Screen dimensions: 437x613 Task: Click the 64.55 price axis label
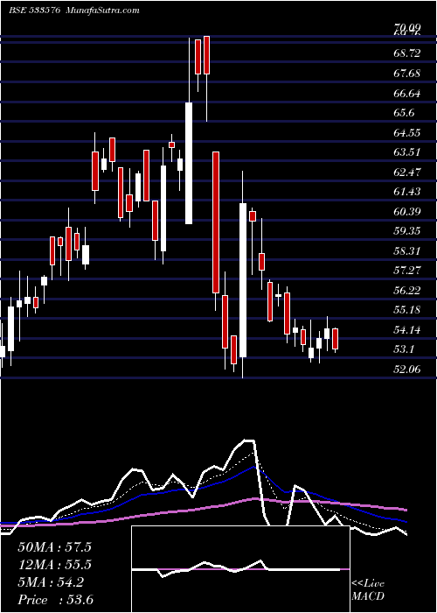(407, 132)
